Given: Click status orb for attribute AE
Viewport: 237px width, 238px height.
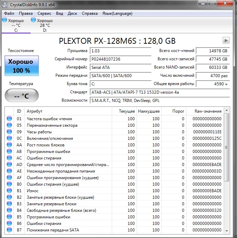Looking at the screenshot, I should pyautogui.click(x=9, y=171).
